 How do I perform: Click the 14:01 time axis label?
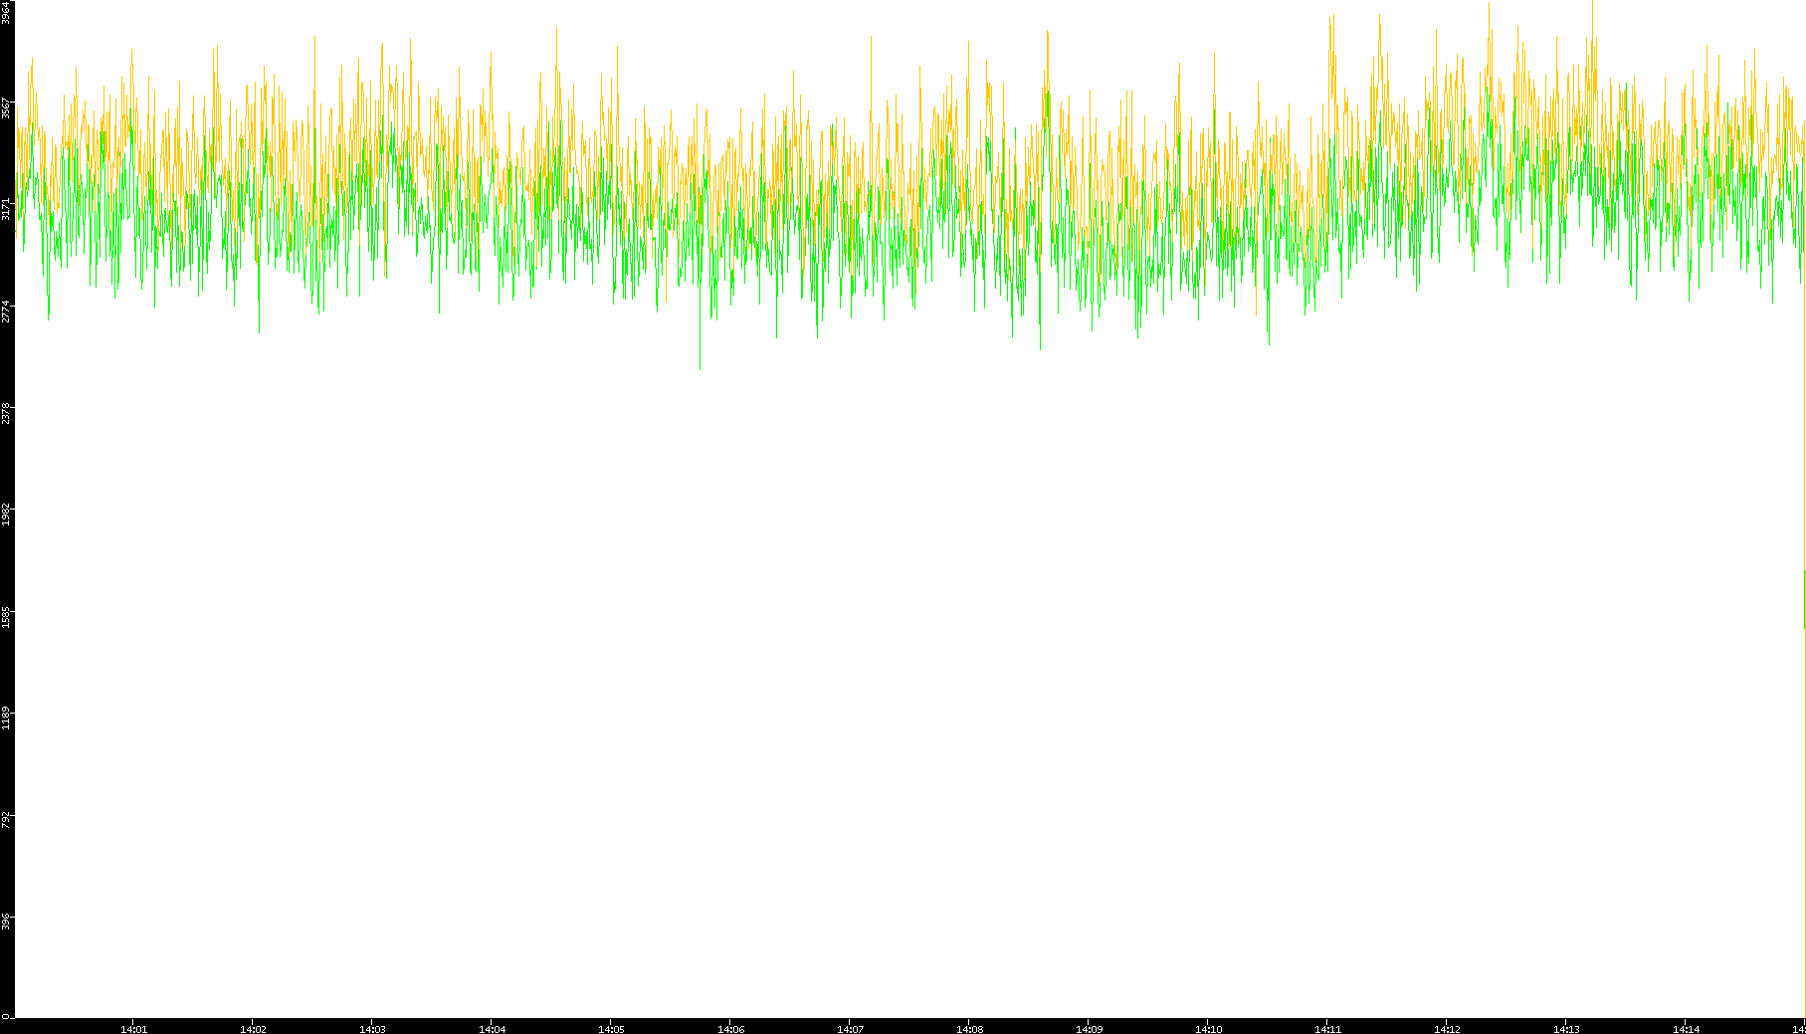tap(133, 1028)
